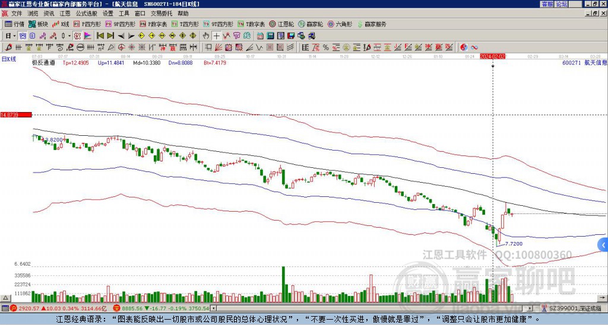
Task: Open the yin-yang taiji icon
Action: pyautogui.click(x=464, y=47)
